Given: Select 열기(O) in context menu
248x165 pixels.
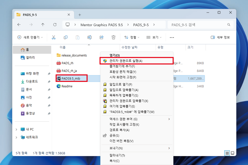Looking at the screenshot, I should tap(137, 55).
